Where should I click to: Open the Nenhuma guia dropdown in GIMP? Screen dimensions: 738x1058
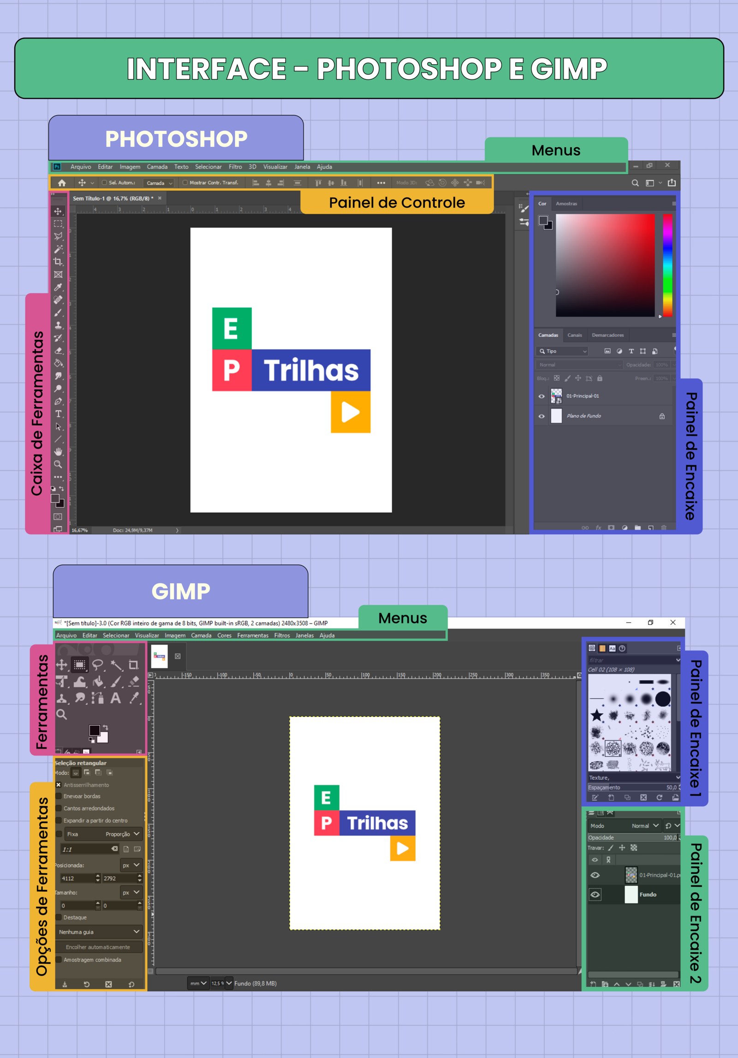(99, 932)
